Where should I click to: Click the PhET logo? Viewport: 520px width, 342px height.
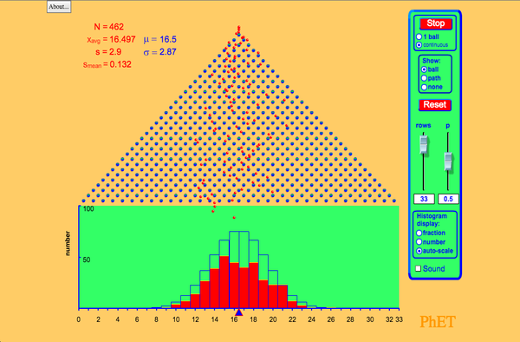click(x=438, y=321)
